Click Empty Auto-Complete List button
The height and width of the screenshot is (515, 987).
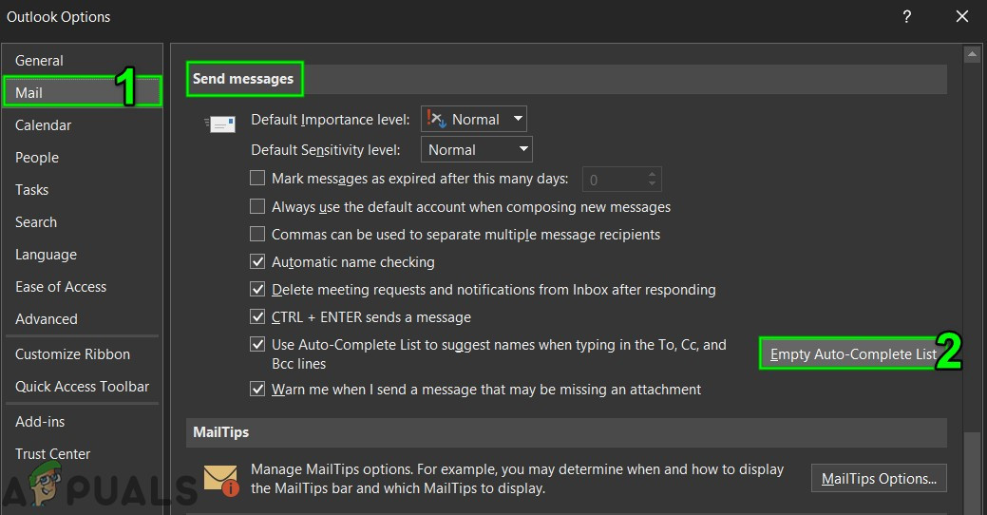pyautogui.click(x=853, y=354)
